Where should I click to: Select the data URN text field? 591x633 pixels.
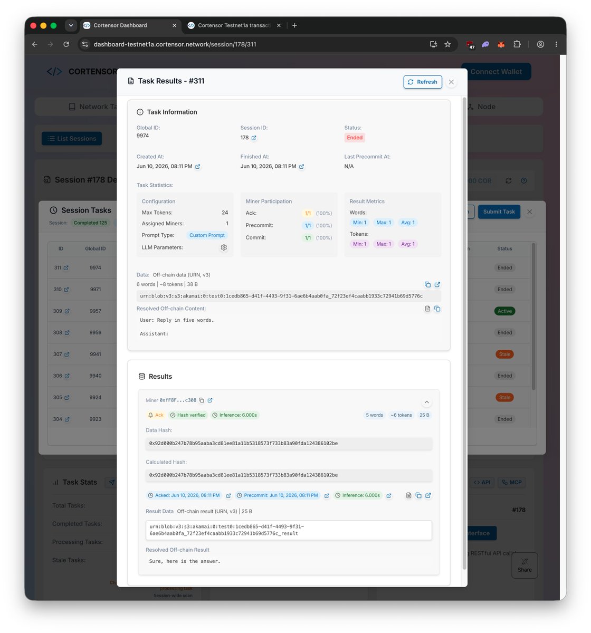click(x=289, y=296)
